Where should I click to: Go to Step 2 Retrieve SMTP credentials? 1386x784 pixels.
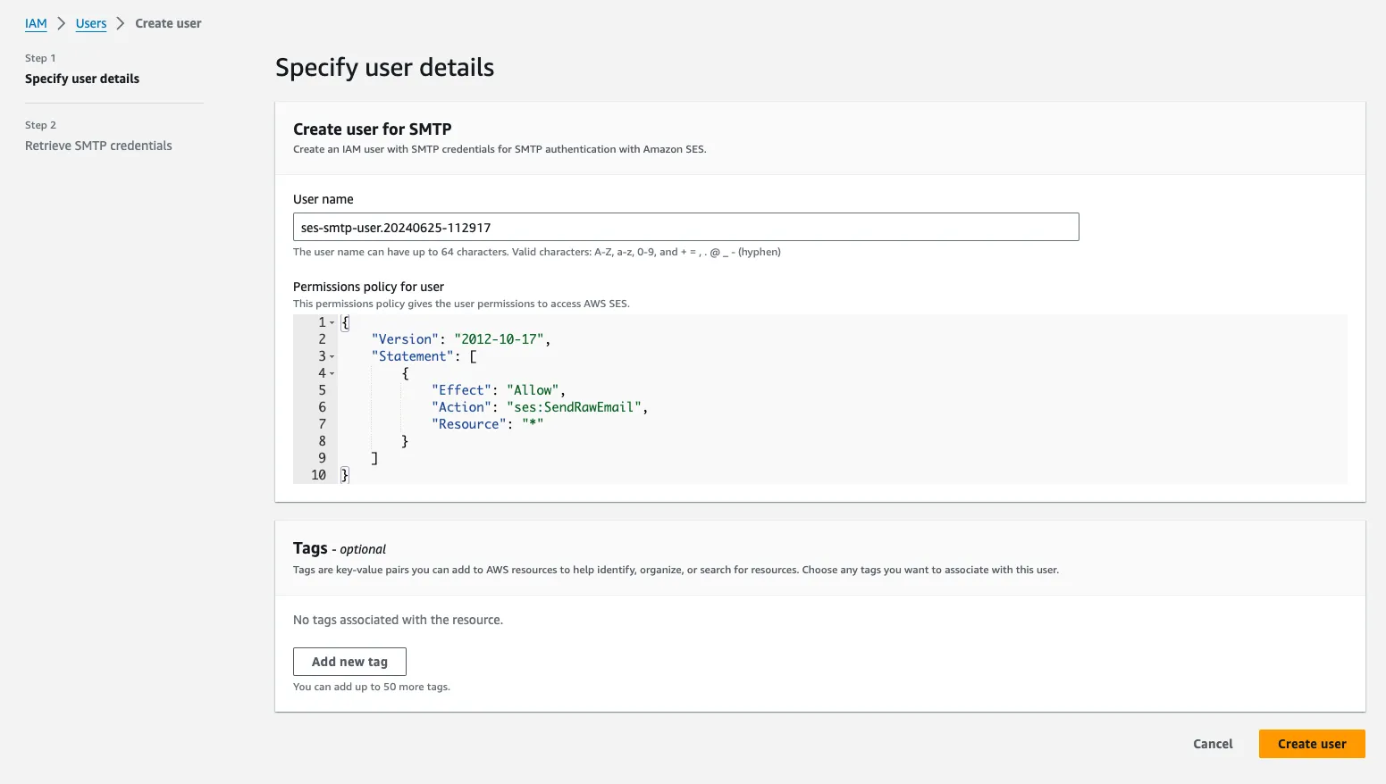[98, 146]
